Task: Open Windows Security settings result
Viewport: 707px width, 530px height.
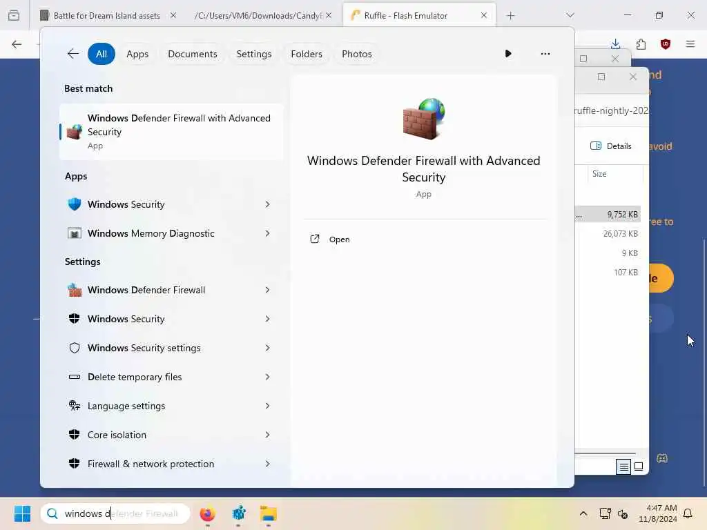Action: pos(171,348)
